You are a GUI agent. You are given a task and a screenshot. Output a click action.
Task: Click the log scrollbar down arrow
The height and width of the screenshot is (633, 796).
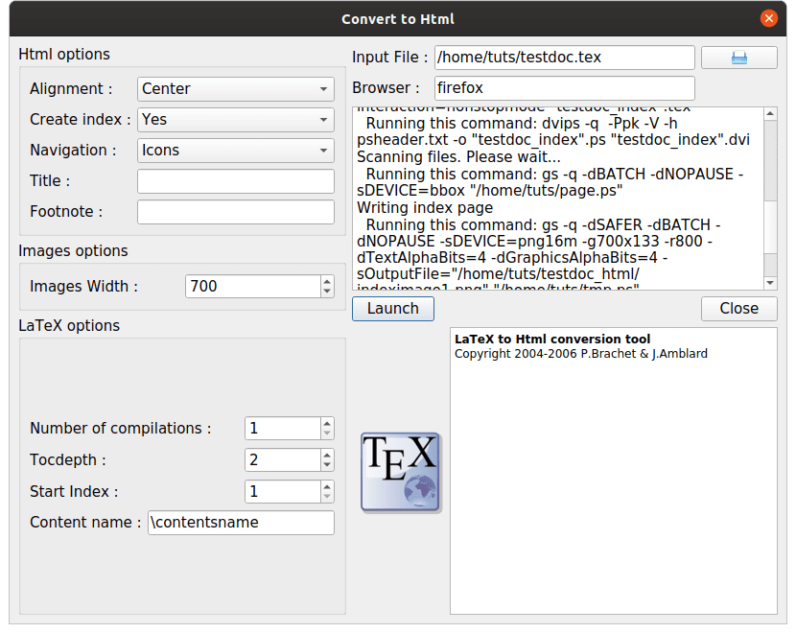tap(769, 283)
